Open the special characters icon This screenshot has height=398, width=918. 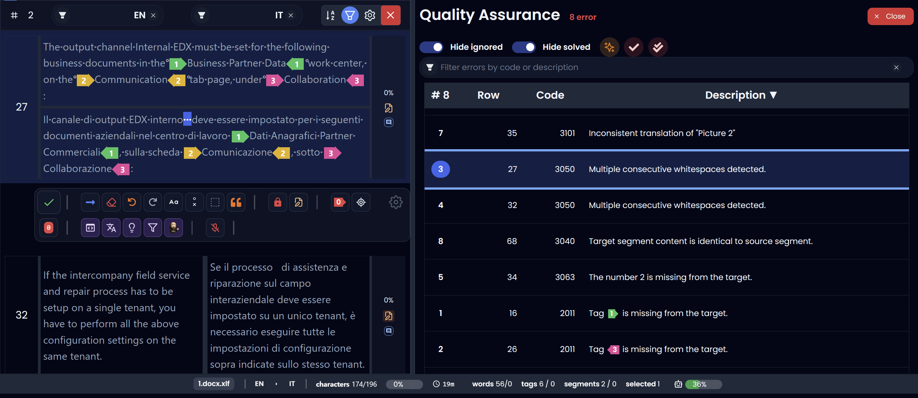194,202
